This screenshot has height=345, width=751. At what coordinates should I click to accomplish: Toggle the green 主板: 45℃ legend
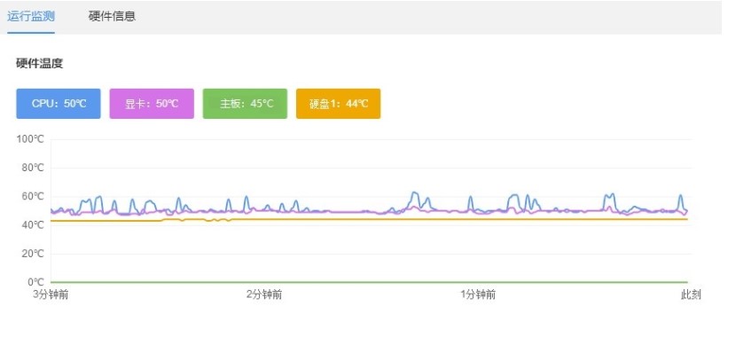click(x=245, y=104)
